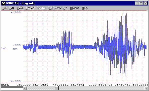
Task: Open the View menu
Action: click(20, 8)
